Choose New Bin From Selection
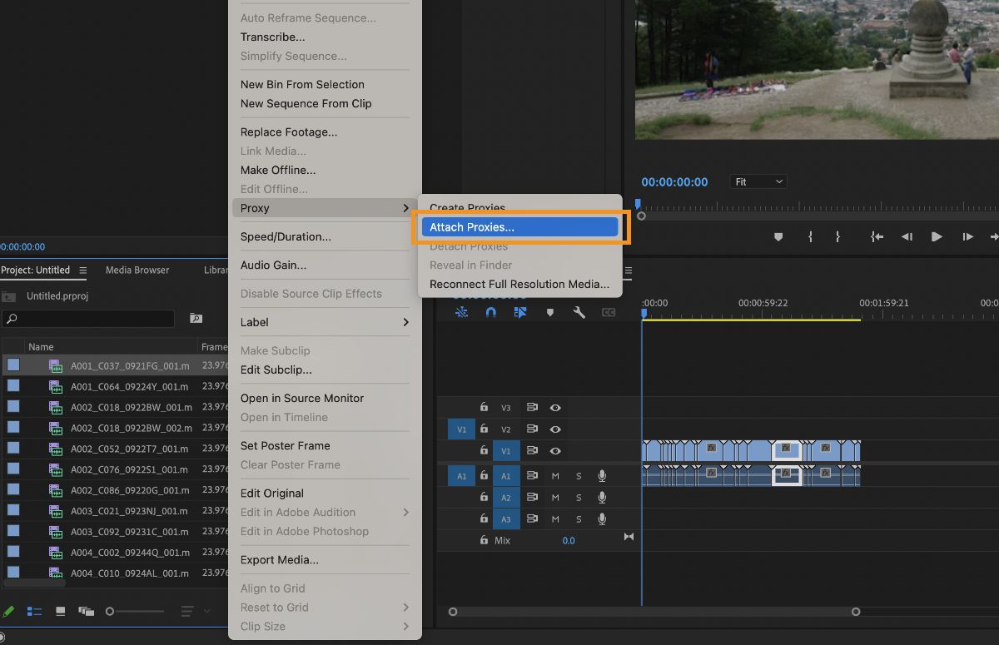 (x=302, y=84)
